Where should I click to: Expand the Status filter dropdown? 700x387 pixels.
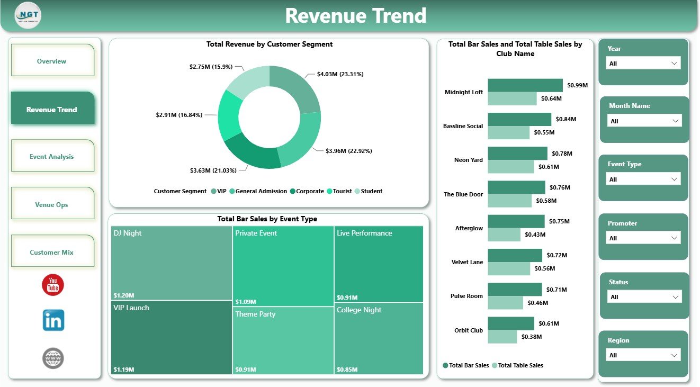pyautogui.click(x=644, y=296)
